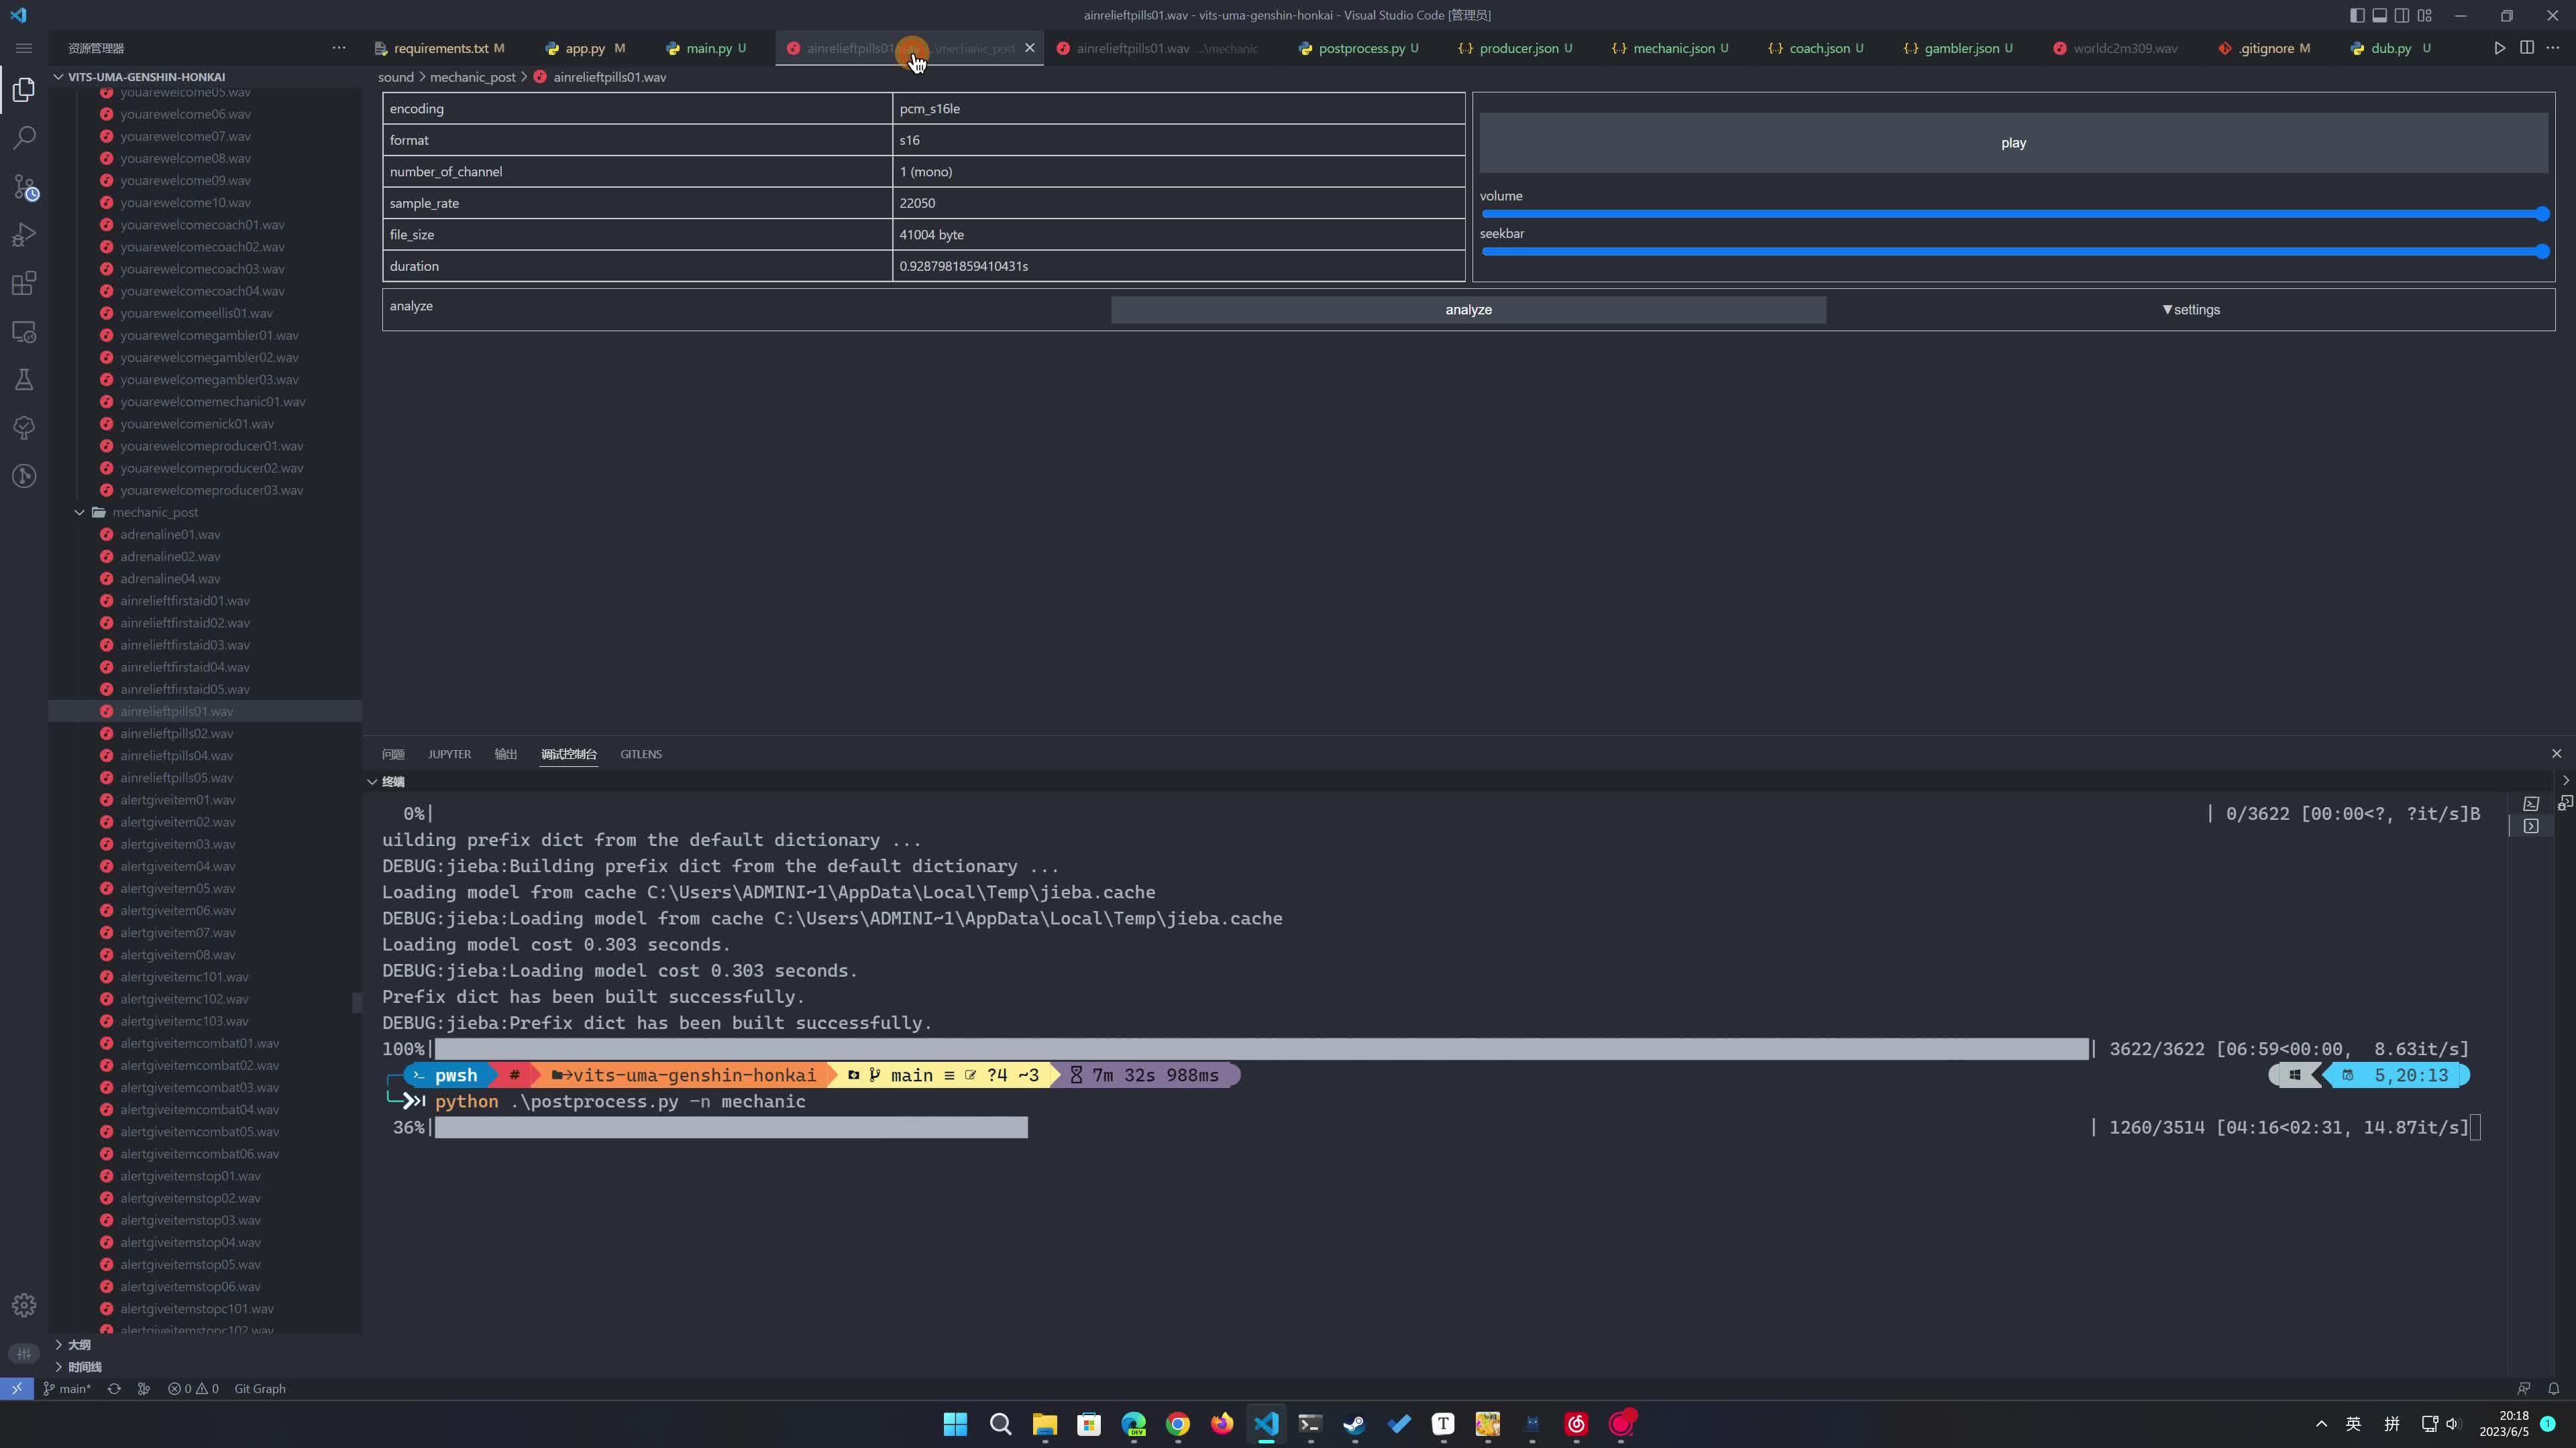This screenshot has height=1448, width=2576.
Task: Open the Testing flask view
Action: coord(24,379)
